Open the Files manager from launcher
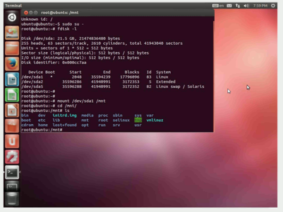 point(12,48)
